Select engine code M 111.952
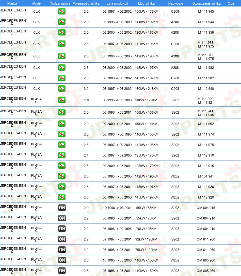Screen dimensions: 241x276 pos(206,124)
